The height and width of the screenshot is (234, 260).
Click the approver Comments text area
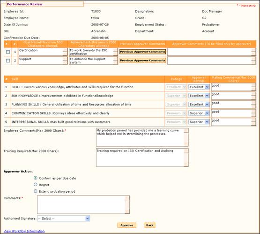[83, 204]
